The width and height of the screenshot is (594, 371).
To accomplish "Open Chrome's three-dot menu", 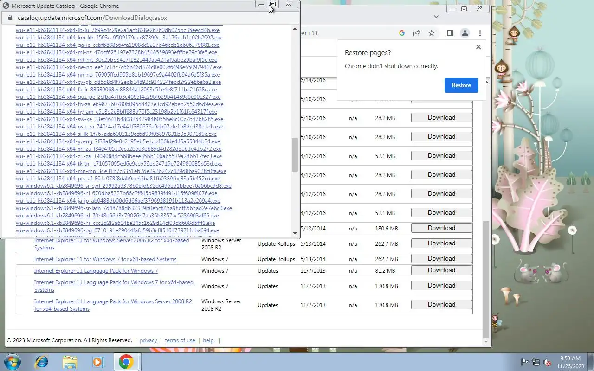I will coord(480,33).
